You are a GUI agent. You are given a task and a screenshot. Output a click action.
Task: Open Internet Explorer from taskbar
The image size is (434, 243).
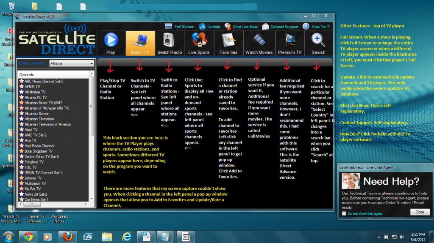pos(127,237)
